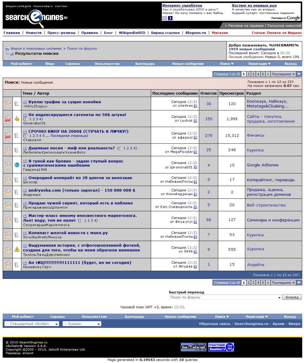Go to page 3 in the top pagination
The height and width of the screenshot is (363, 304).
(253, 74)
